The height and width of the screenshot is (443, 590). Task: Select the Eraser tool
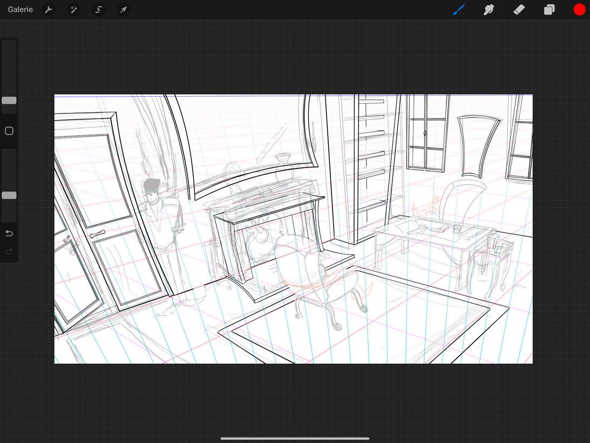click(519, 9)
